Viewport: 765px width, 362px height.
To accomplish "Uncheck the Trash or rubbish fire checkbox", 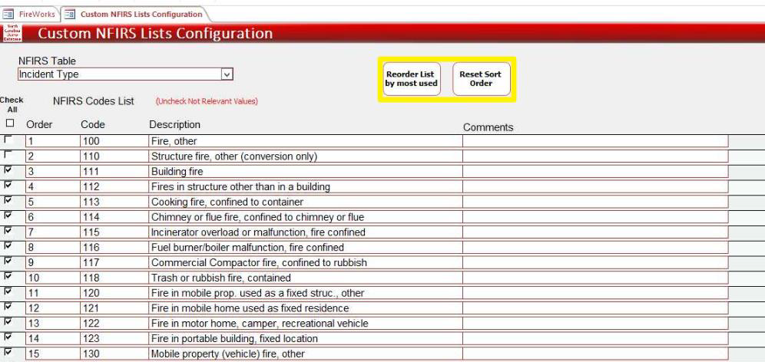I will click(x=8, y=276).
